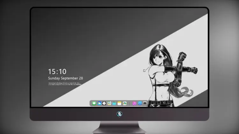Open the photo gallery app beside Notes

125,103
